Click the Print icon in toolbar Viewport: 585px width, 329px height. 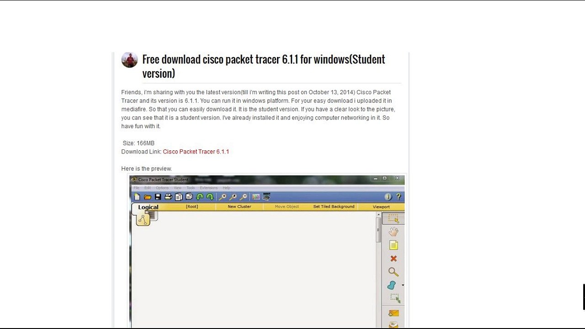click(x=168, y=197)
